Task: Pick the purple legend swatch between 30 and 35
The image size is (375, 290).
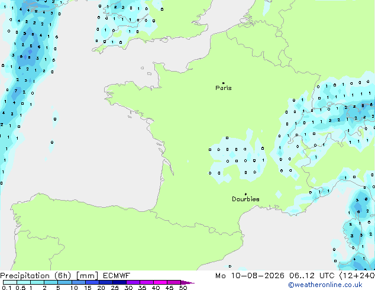Action: [133, 282]
